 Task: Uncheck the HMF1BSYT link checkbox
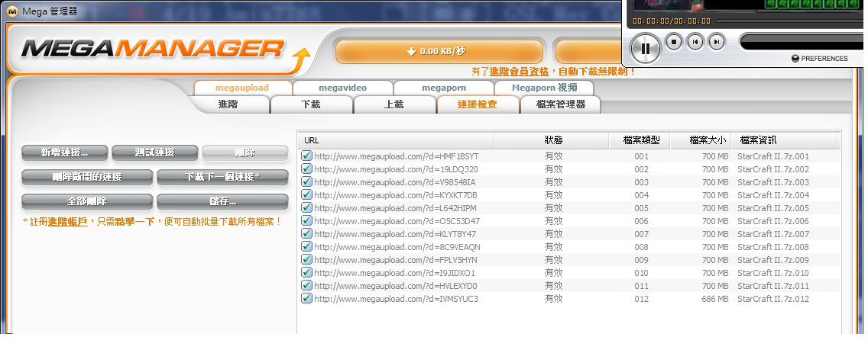pos(306,156)
